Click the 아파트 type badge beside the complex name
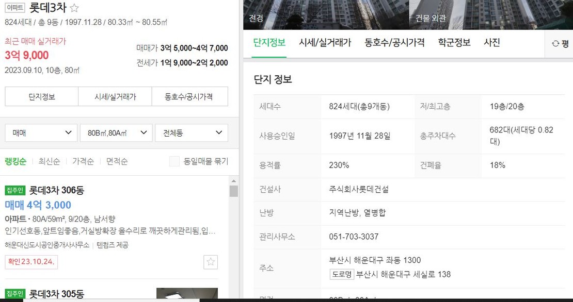 coord(15,8)
